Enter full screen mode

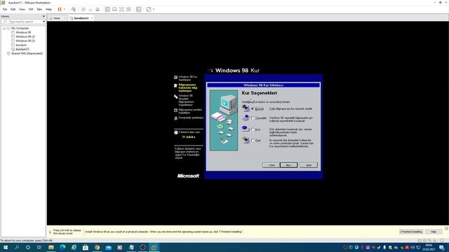(x=121, y=9)
